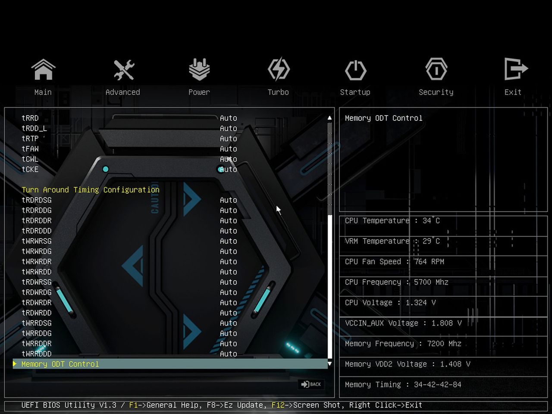
Task: Select the tWRRDDR setting row
Action: tap(170, 344)
